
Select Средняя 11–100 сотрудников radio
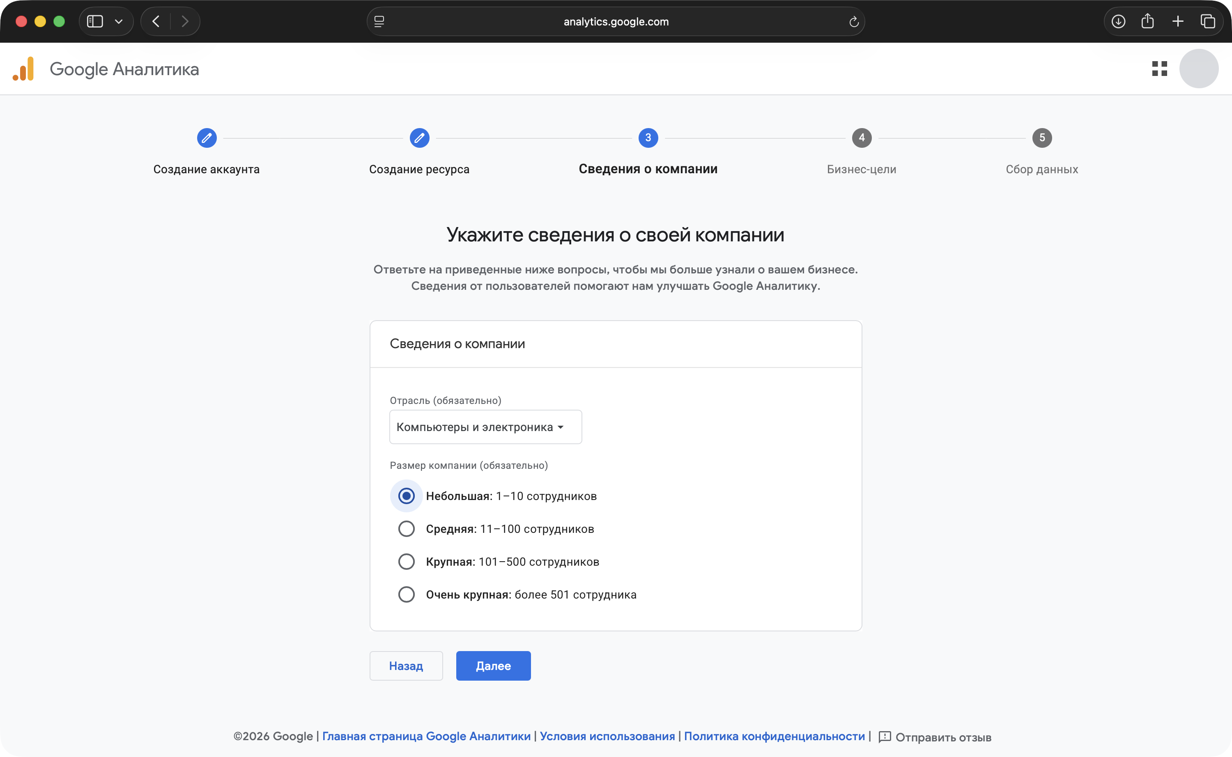pyautogui.click(x=406, y=529)
